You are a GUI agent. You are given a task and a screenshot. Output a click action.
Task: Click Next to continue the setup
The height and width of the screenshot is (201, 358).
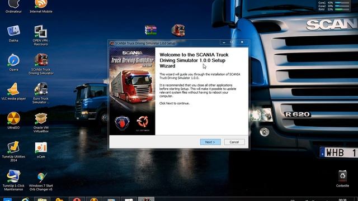coord(210,142)
